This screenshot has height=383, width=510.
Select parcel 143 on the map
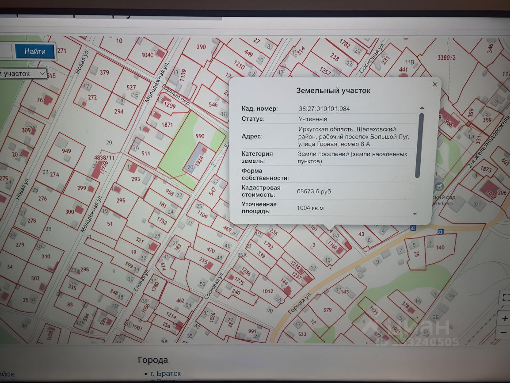(344, 291)
